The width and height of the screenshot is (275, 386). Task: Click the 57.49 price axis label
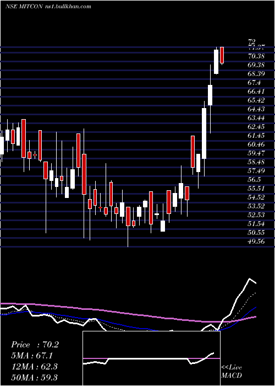tap(256, 171)
